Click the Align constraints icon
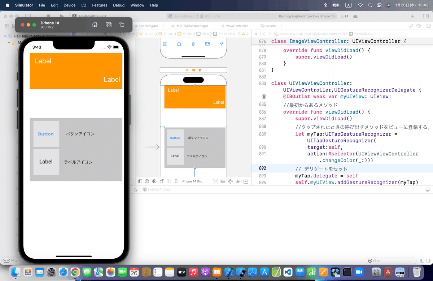 pyautogui.click(x=223, y=181)
